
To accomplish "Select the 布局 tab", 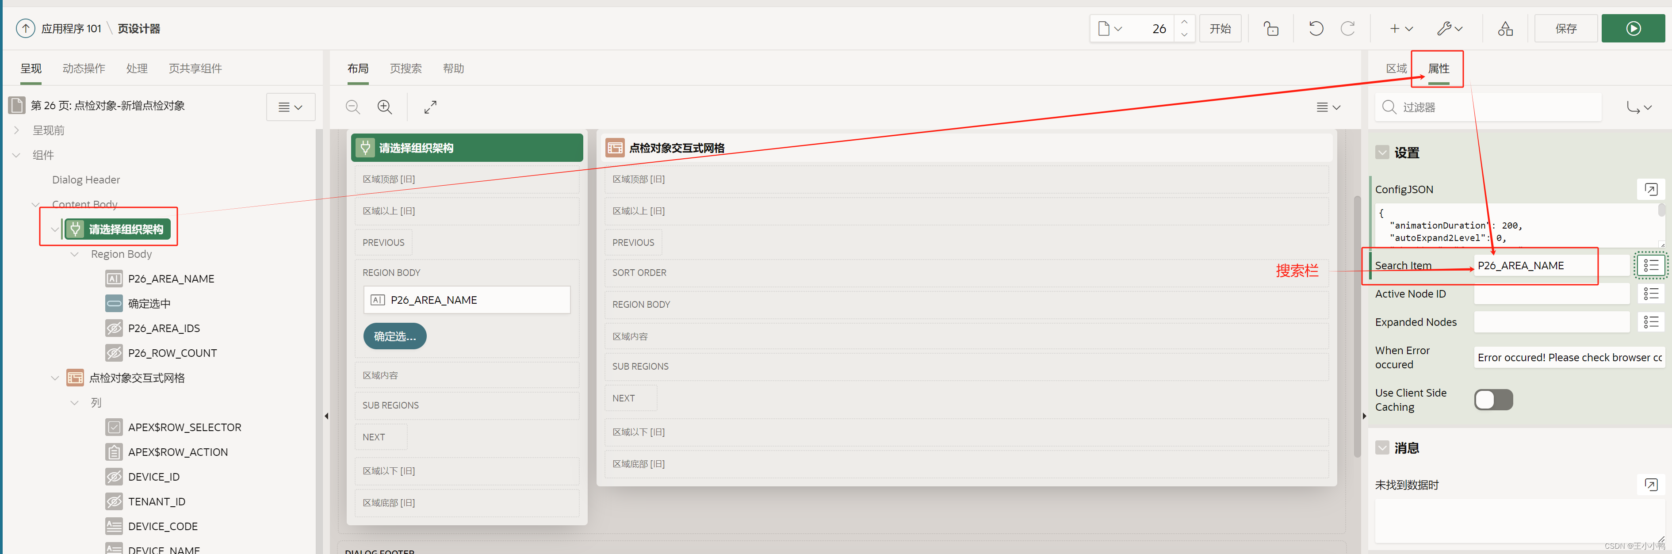I will [358, 68].
